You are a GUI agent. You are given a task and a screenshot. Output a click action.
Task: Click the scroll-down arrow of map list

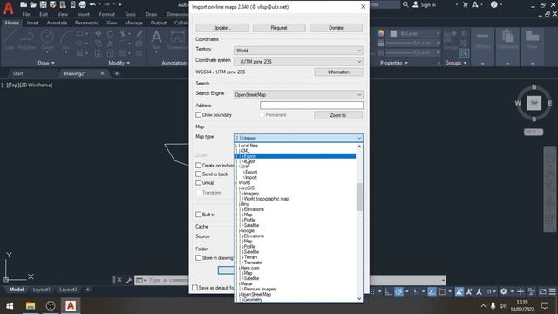click(x=359, y=298)
